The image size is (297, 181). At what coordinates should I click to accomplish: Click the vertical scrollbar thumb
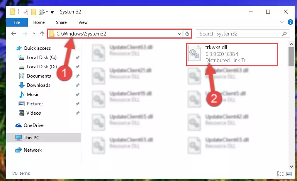click(x=291, y=57)
